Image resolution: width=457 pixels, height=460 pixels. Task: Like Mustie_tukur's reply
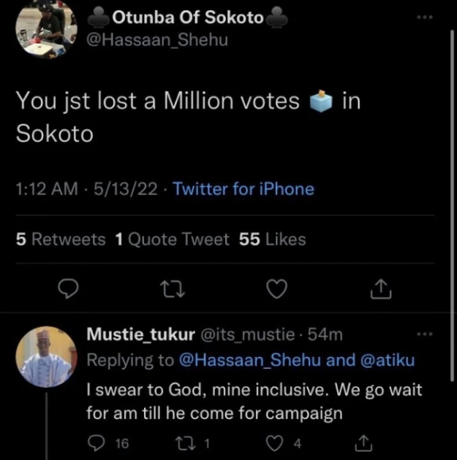(x=276, y=442)
